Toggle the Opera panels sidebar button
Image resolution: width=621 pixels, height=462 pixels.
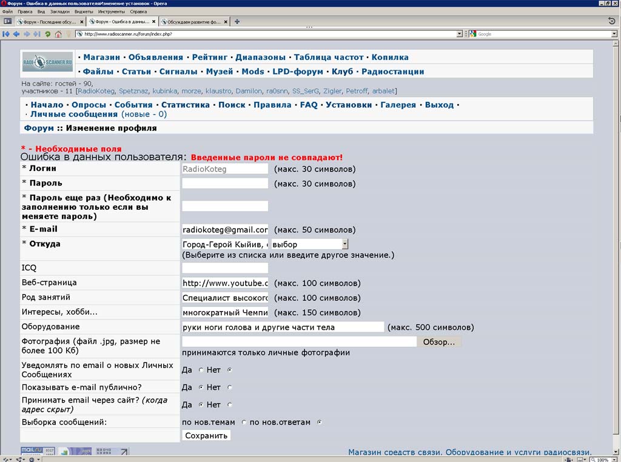pos(7,21)
